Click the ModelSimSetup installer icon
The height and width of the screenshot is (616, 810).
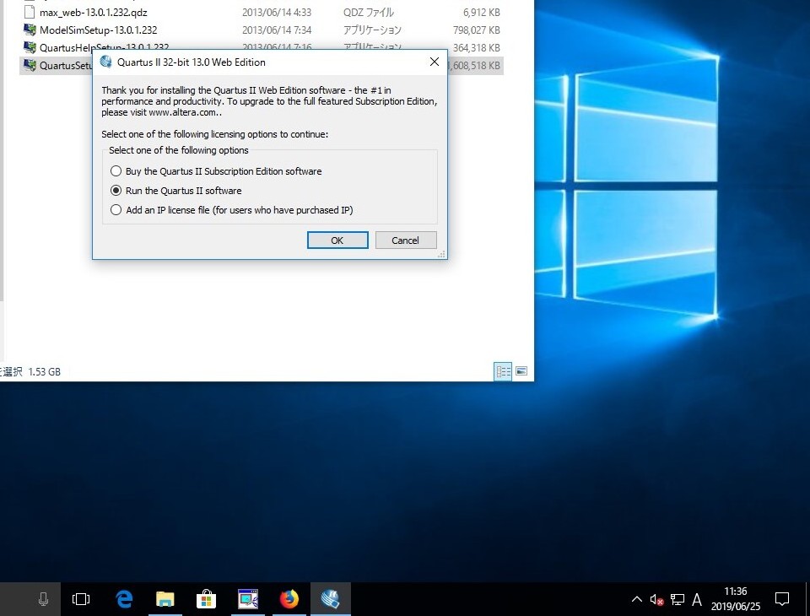click(30, 30)
